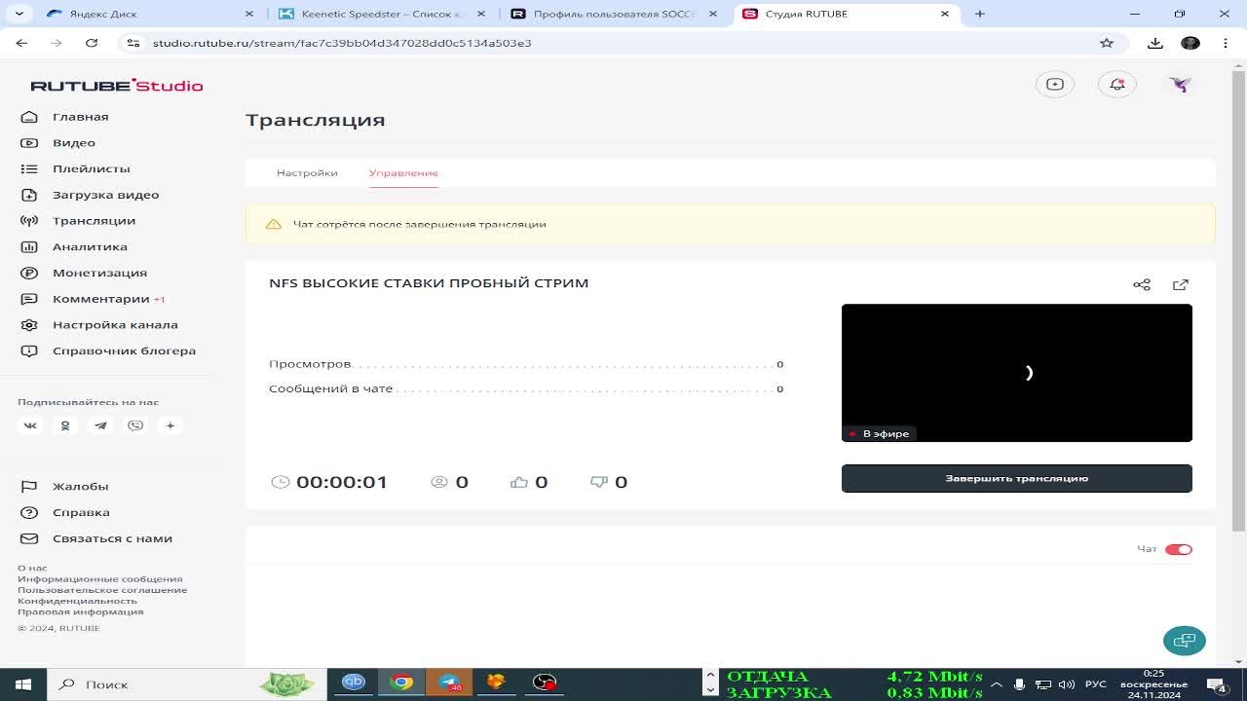Image resolution: width=1247 pixels, height=701 pixels.
Task: Open Правовая информация footer link
Action: pos(80,611)
